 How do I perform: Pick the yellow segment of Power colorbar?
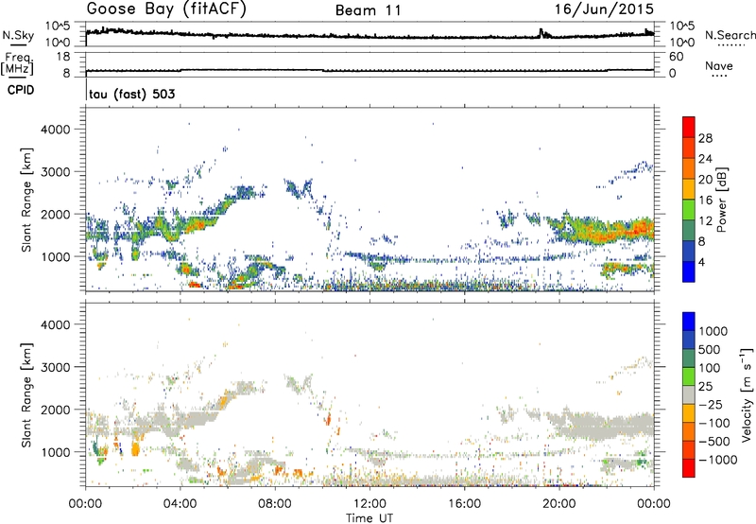(x=689, y=188)
